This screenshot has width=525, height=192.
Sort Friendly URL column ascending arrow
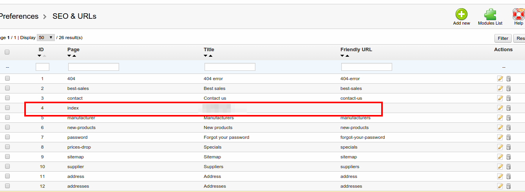point(347,56)
